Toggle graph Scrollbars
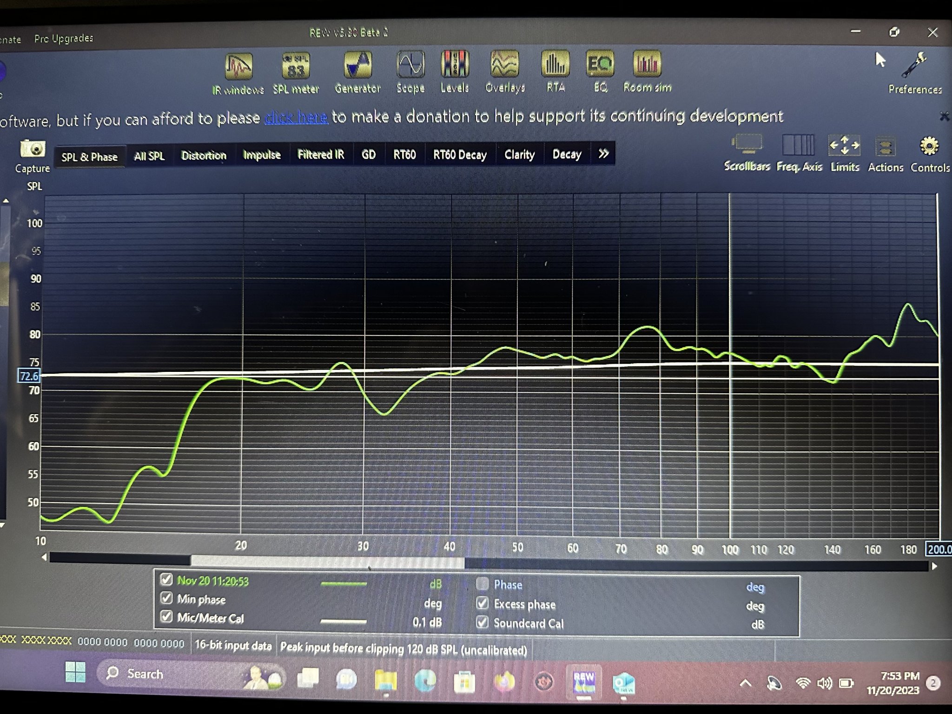The height and width of the screenshot is (714, 952). click(747, 153)
